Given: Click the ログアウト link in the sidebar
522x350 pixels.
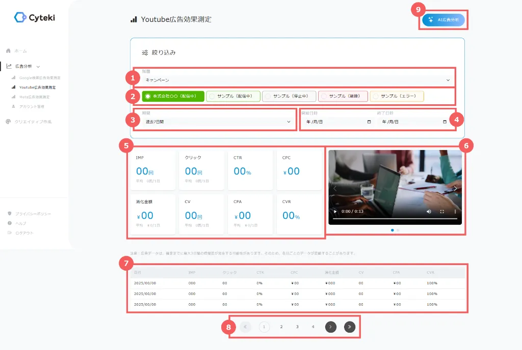Looking at the screenshot, I should point(23,233).
